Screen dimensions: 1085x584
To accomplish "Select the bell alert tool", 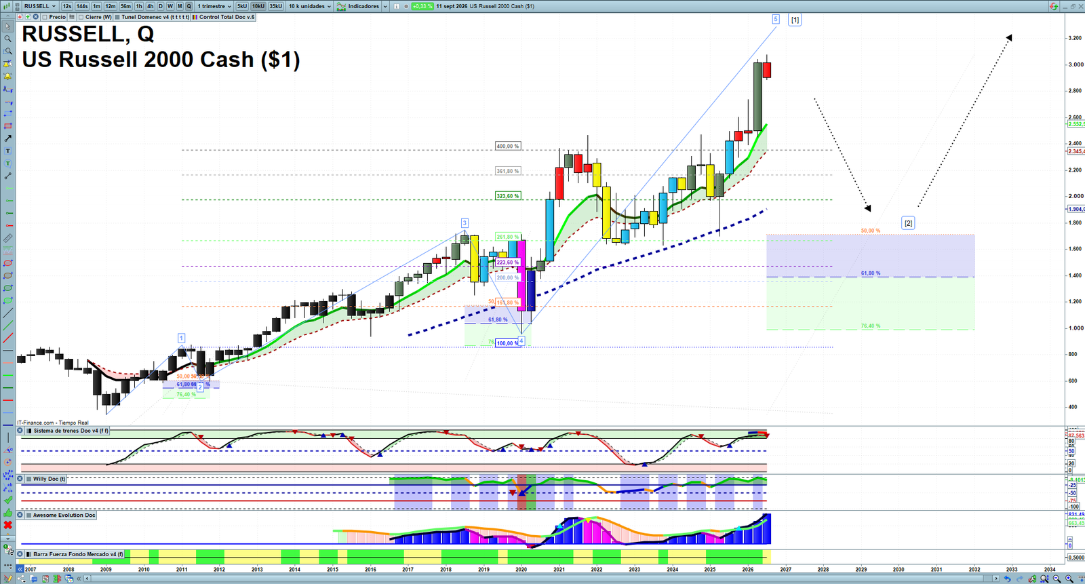I will 8,77.
